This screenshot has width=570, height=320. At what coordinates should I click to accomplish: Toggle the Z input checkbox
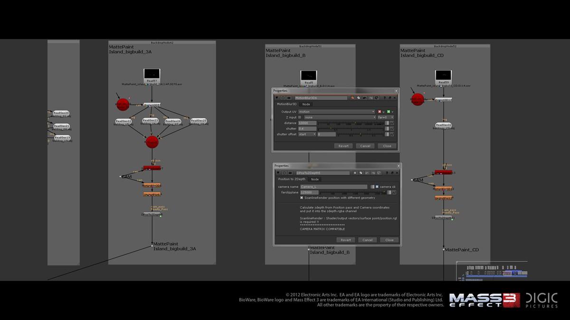pos(300,117)
